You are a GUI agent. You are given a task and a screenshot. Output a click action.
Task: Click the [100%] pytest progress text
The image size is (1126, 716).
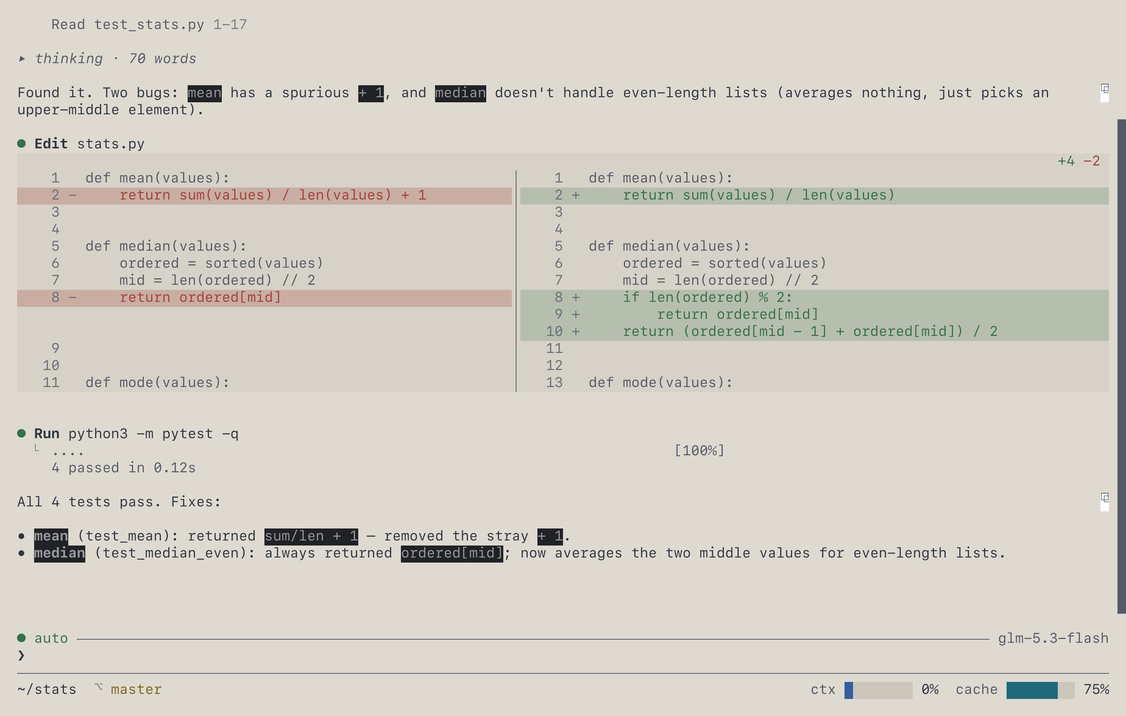coord(699,451)
